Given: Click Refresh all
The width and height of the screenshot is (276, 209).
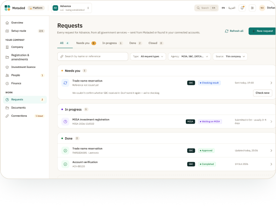Looking at the screenshot, I should [x=234, y=31].
